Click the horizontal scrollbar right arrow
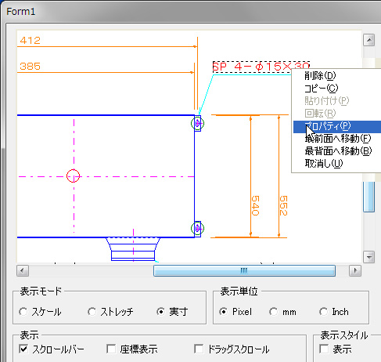The width and height of the screenshot is (381, 362). point(355,270)
